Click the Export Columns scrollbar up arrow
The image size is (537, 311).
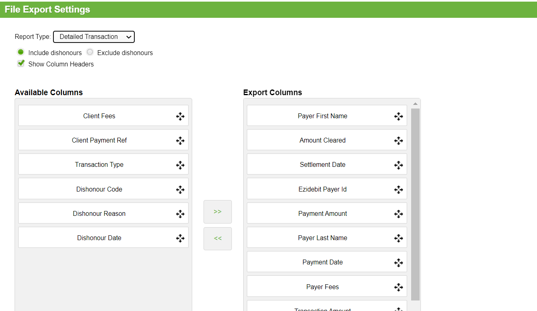click(415, 104)
